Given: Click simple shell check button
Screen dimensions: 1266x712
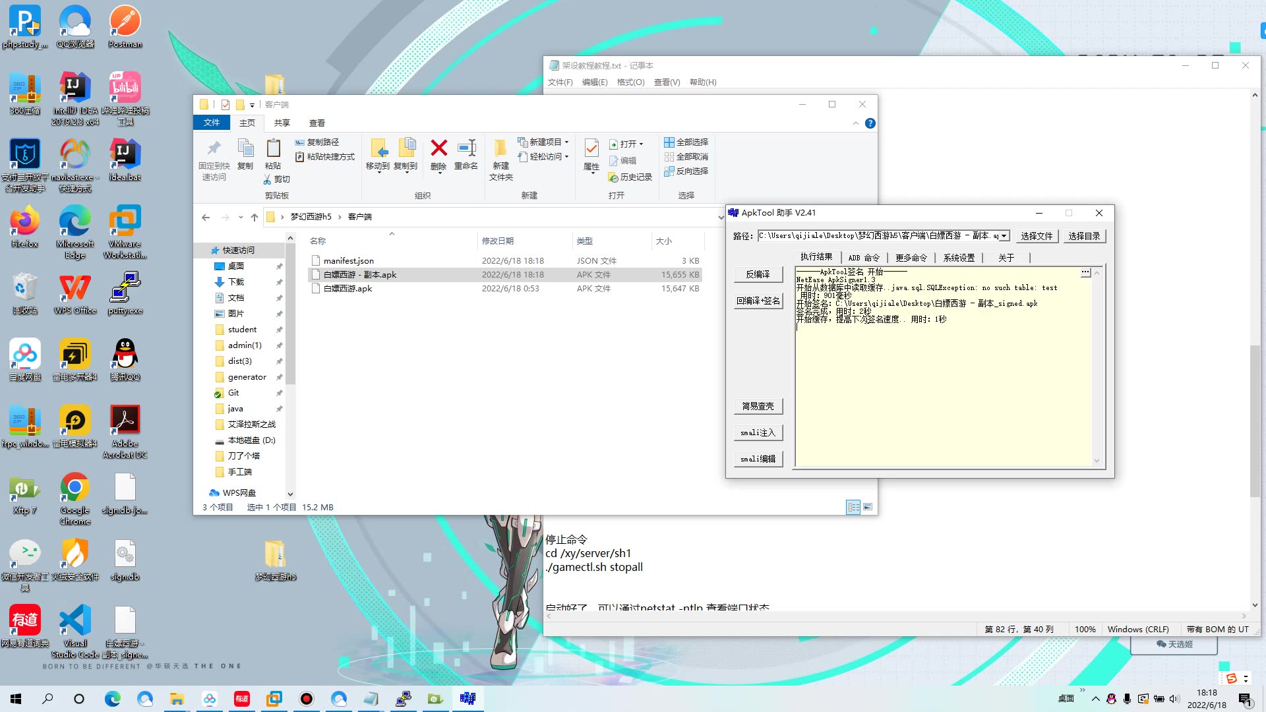Looking at the screenshot, I should [758, 406].
